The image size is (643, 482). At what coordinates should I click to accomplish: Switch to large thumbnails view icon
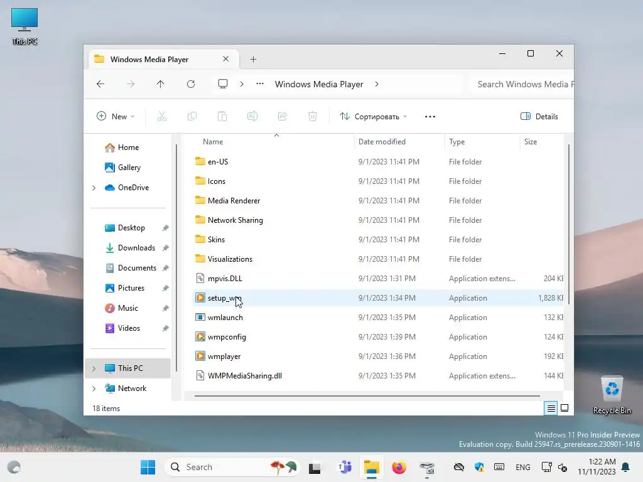(565, 408)
